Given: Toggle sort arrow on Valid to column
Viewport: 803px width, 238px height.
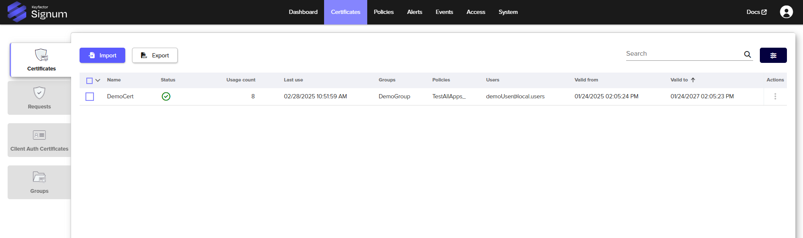Looking at the screenshot, I should pos(693,80).
